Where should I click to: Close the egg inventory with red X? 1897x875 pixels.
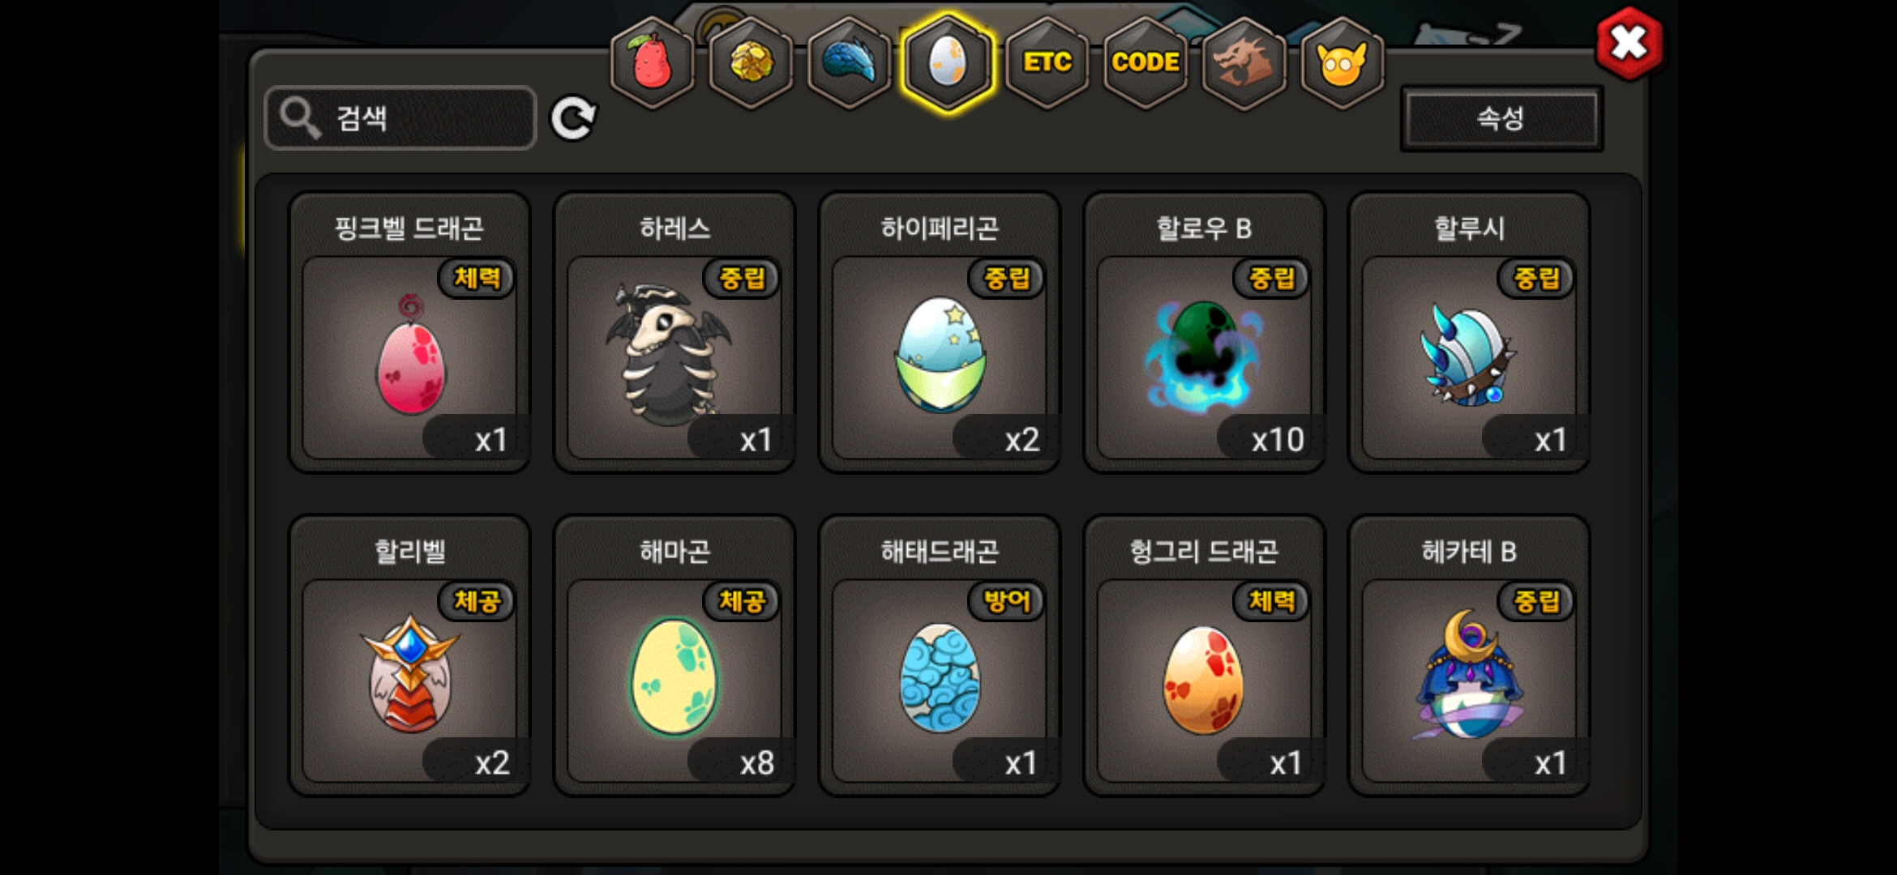click(1629, 43)
